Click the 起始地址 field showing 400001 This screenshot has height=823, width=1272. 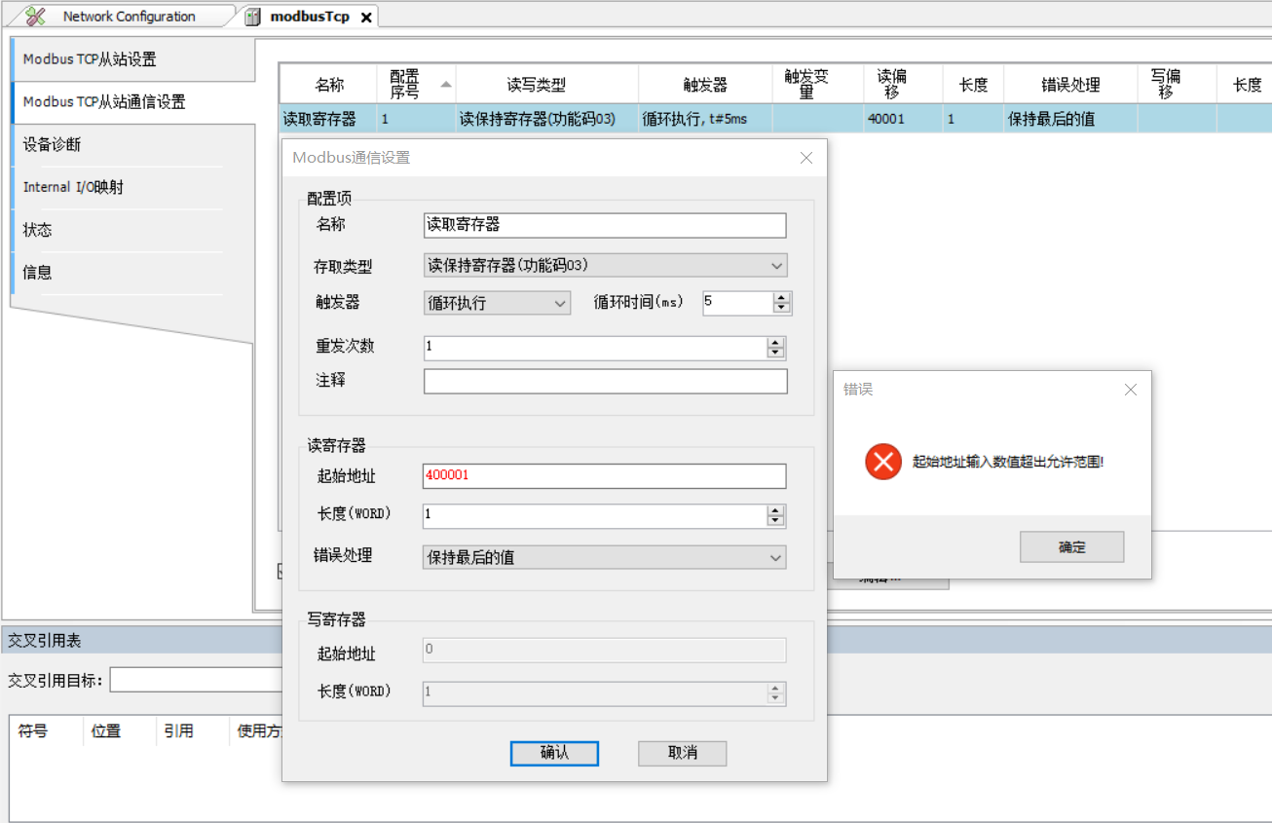(x=604, y=475)
